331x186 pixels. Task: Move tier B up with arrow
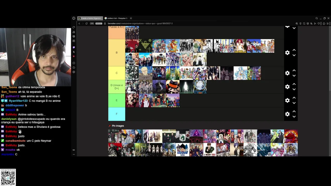(x=294, y=50)
